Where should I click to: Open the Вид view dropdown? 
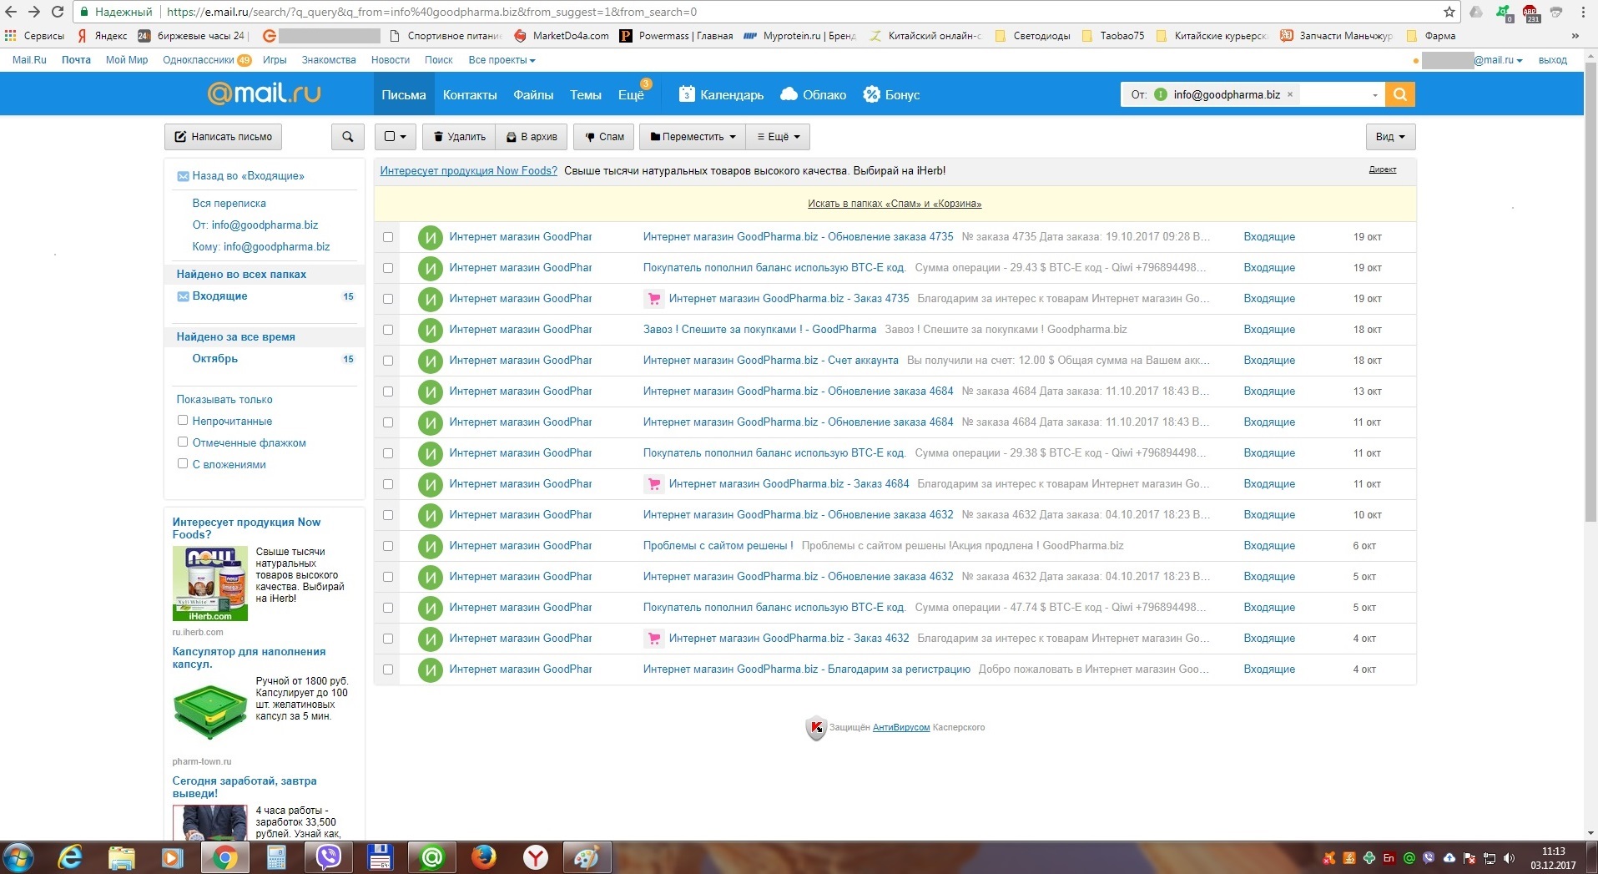point(1389,137)
